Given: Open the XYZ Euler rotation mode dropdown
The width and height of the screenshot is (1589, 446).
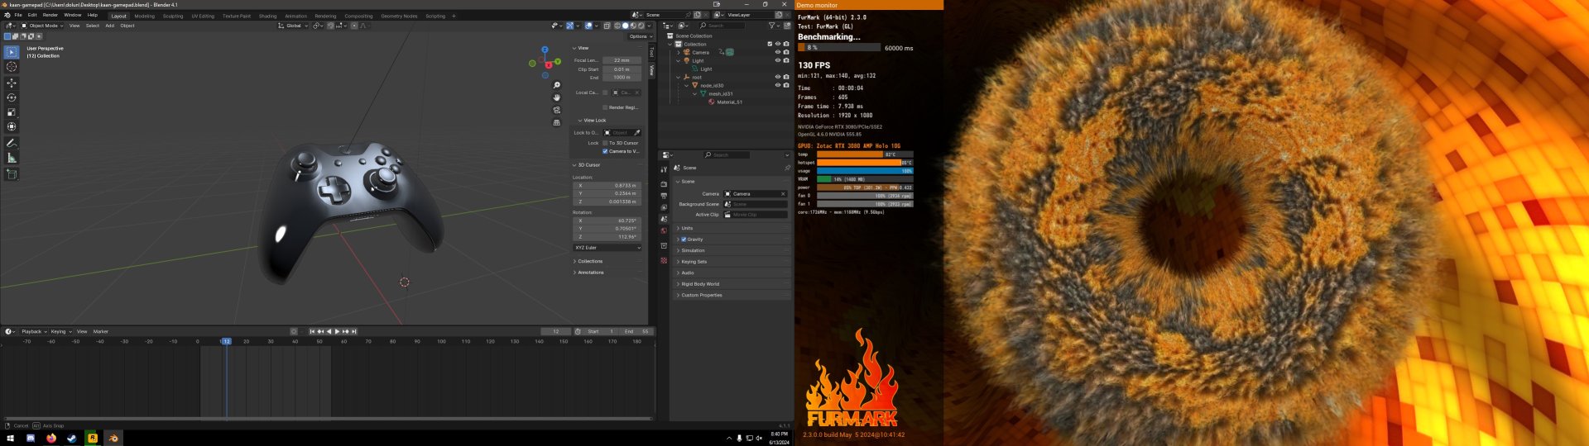Looking at the screenshot, I should 607,248.
